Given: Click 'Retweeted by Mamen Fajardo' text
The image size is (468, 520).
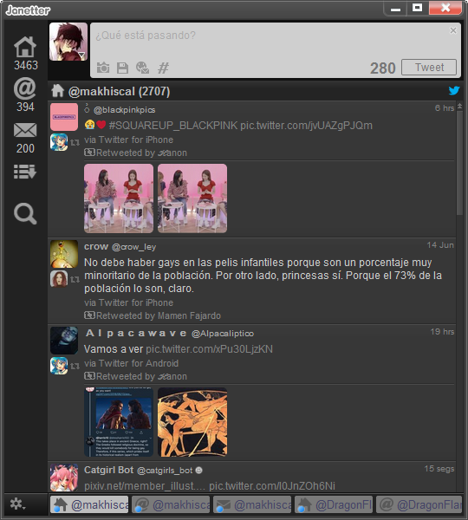Looking at the screenshot, I should click(159, 315).
